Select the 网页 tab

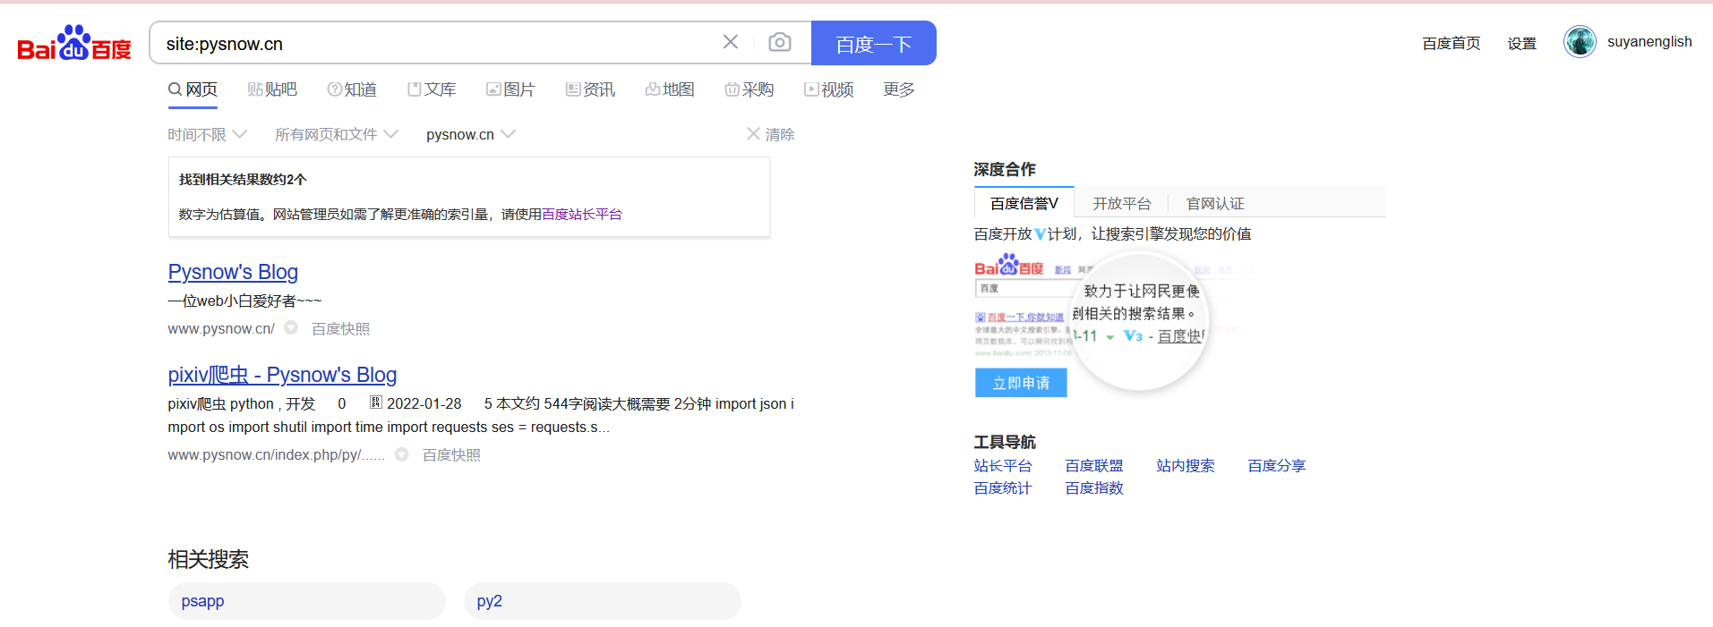(193, 89)
